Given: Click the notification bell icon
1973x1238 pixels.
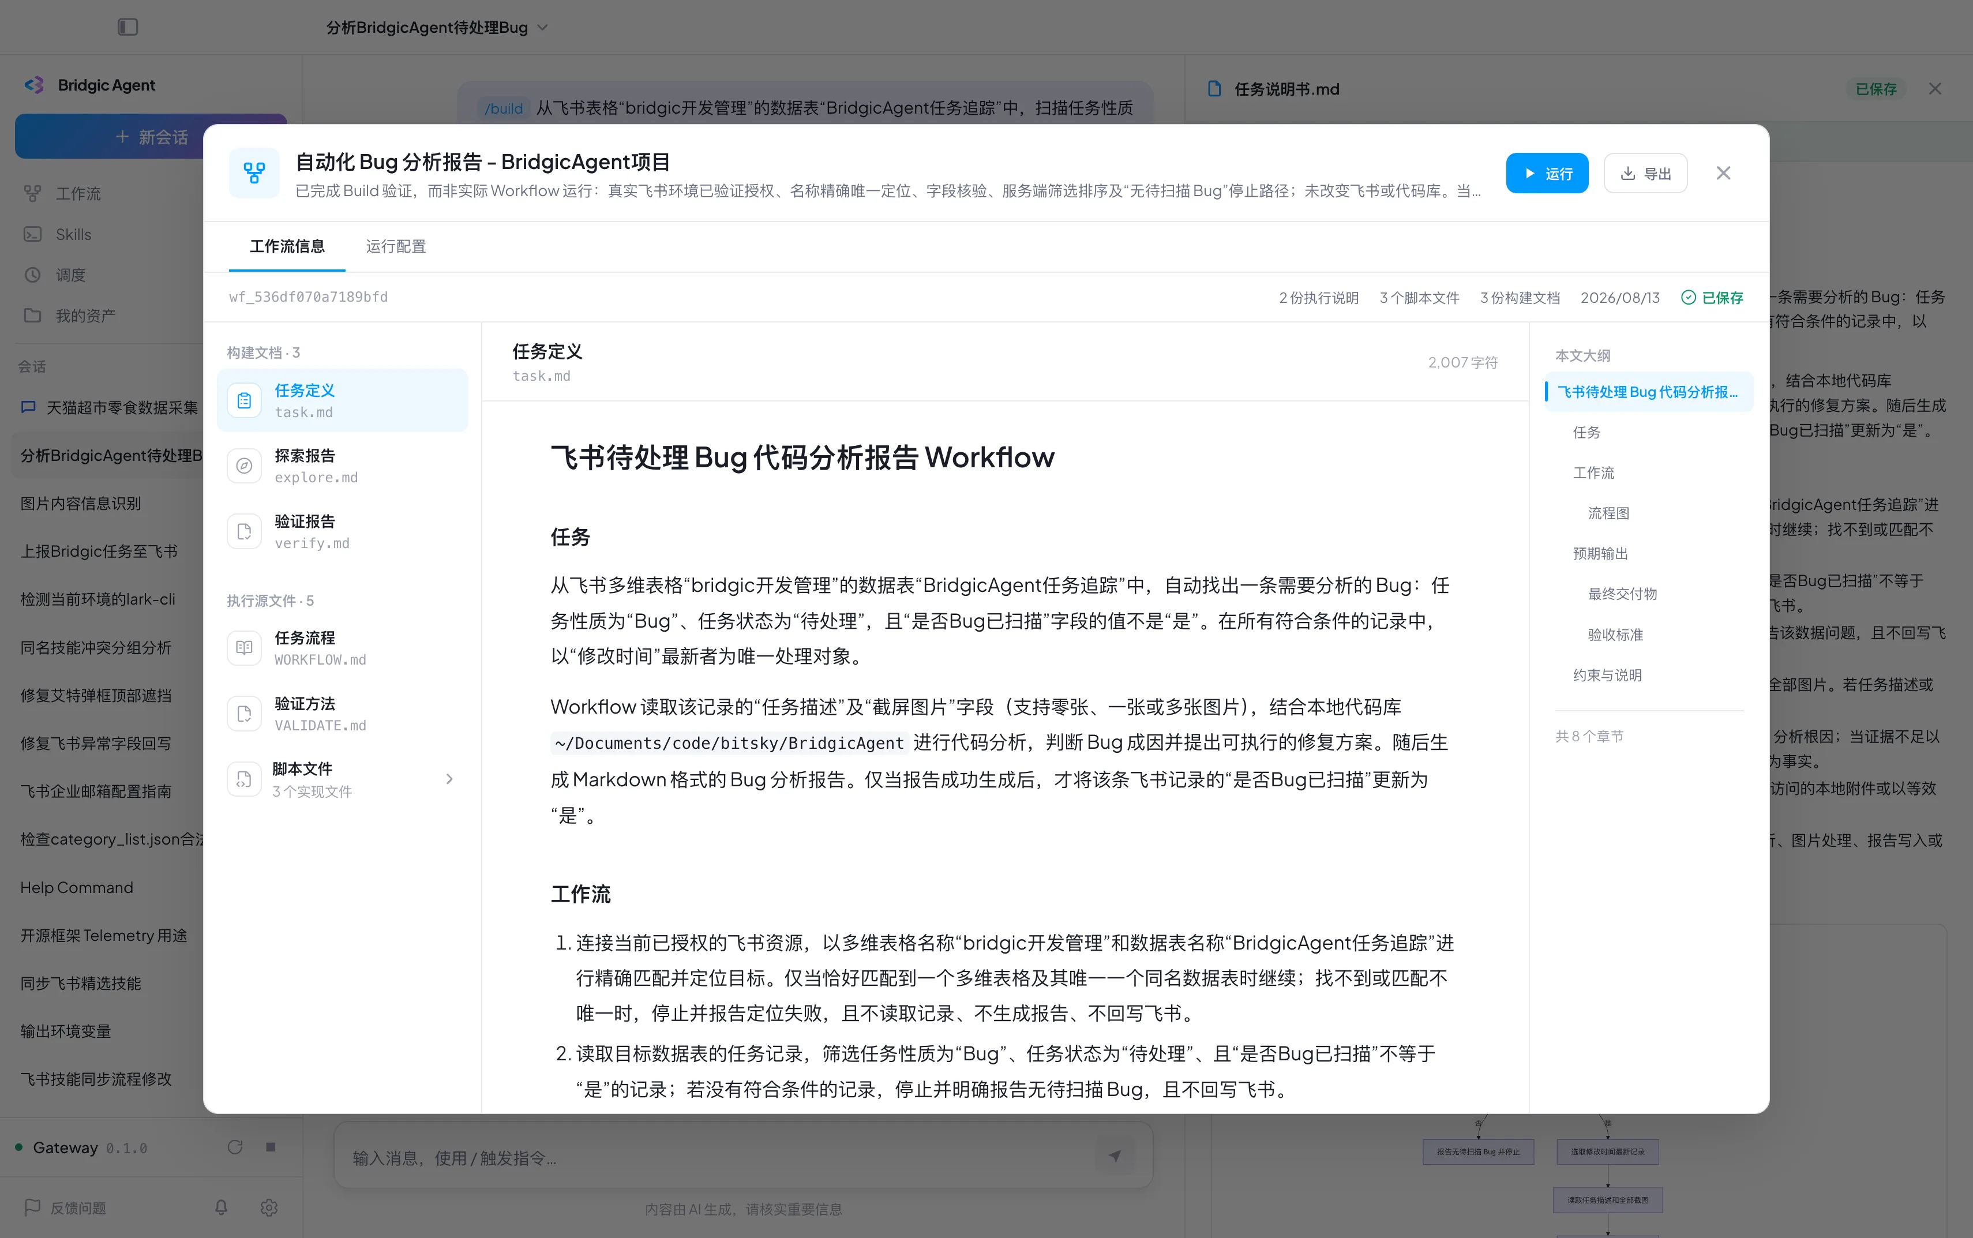Looking at the screenshot, I should click(x=221, y=1207).
